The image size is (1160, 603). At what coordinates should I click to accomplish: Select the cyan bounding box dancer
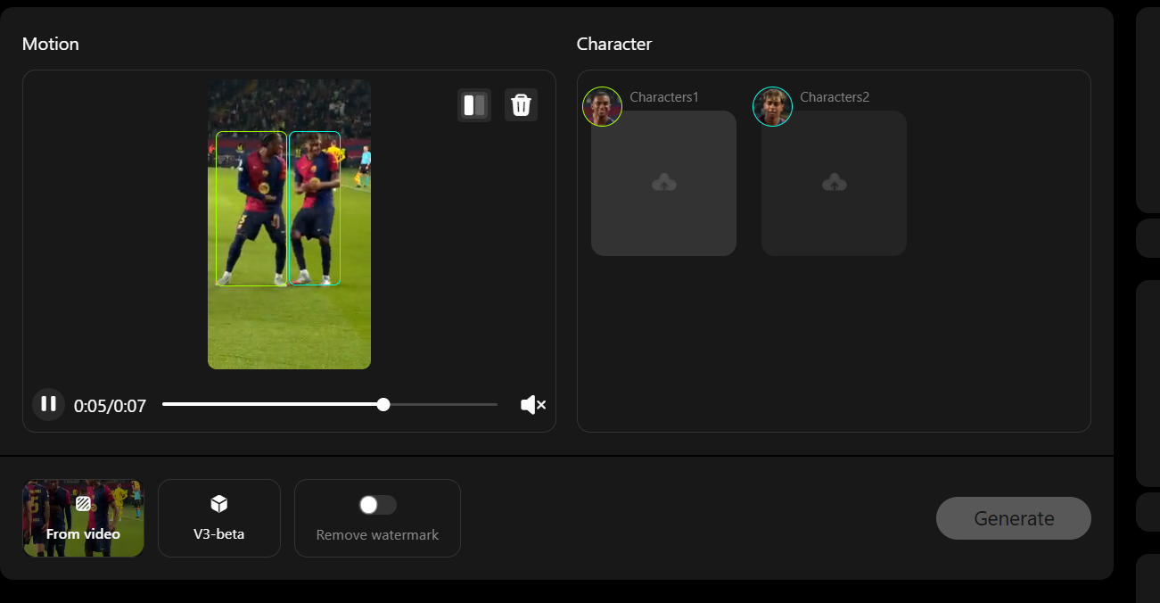click(315, 209)
